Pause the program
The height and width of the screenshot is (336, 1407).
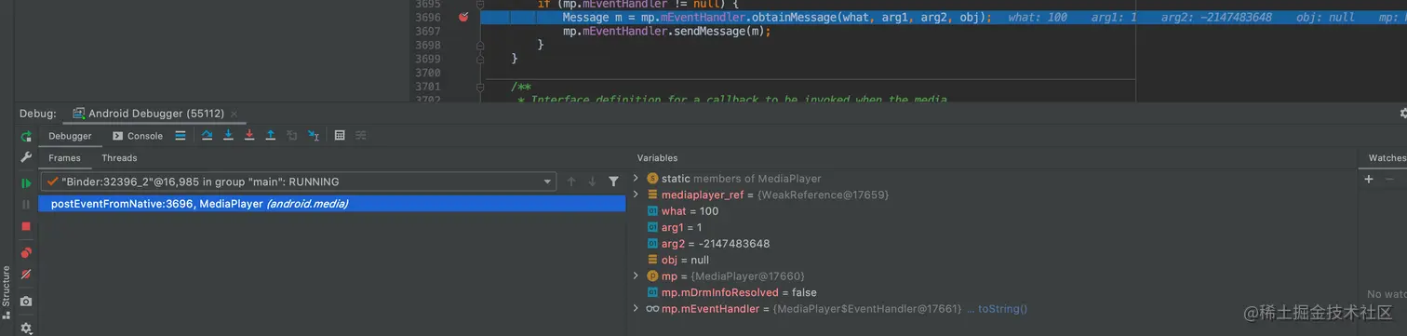point(26,205)
